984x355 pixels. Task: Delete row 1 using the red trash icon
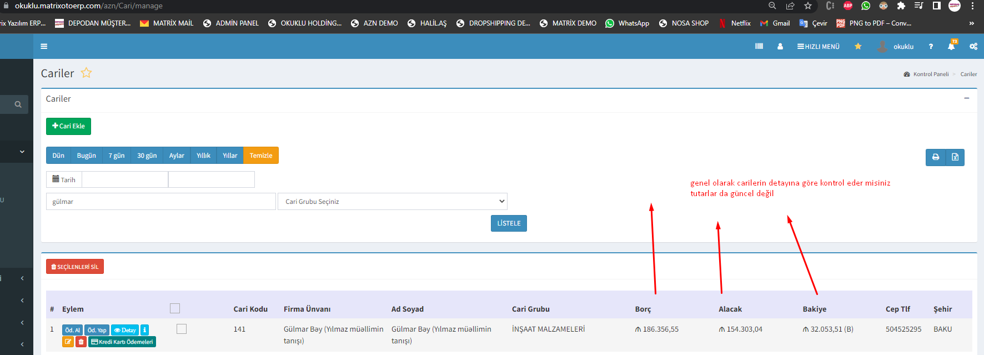(x=81, y=342)
